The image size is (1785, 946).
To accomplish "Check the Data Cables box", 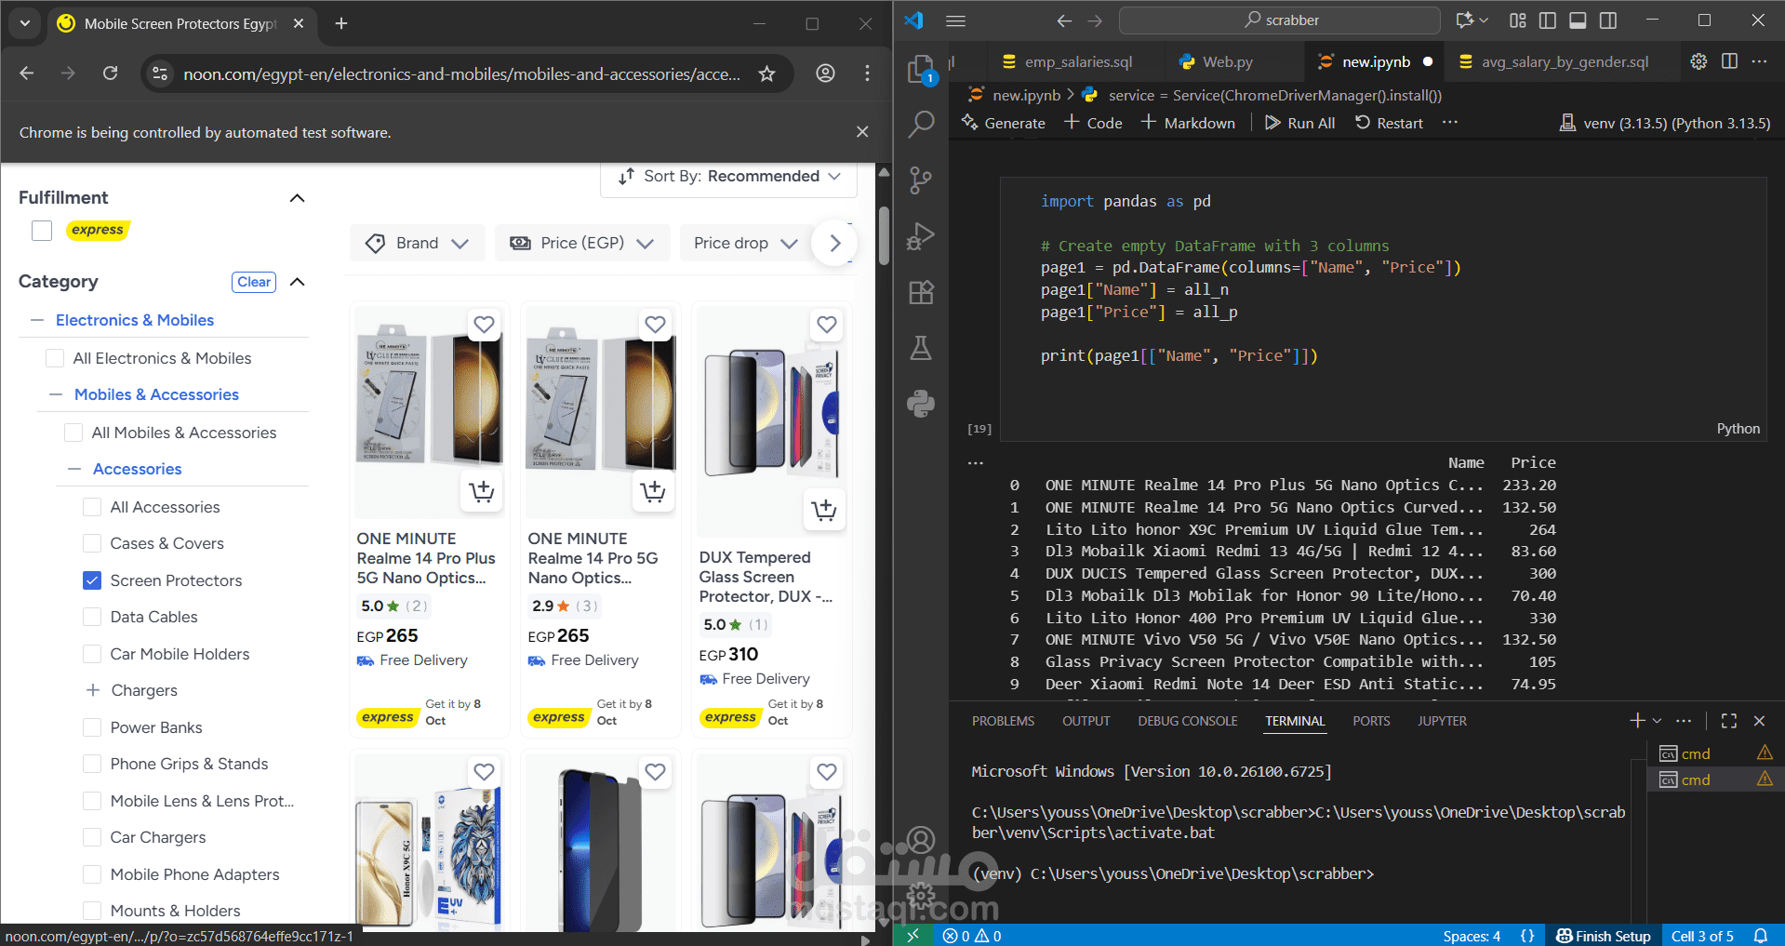I will tap(92, 617).
